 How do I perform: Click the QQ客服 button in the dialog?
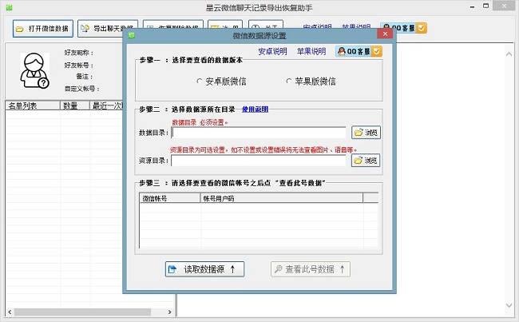click(359, 51)
